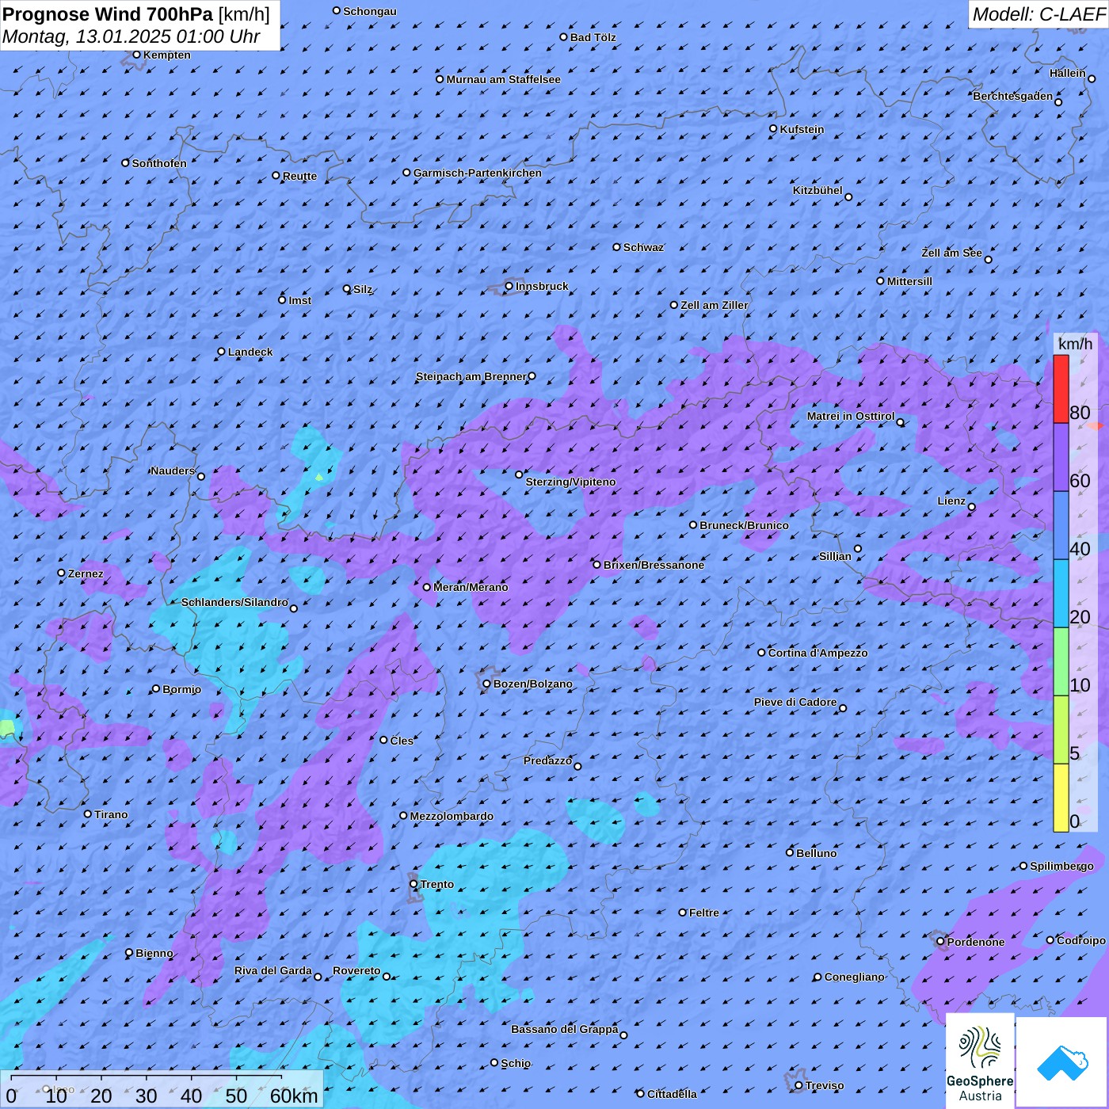Click the Matrei in Osttirol label

click(851, 416)
